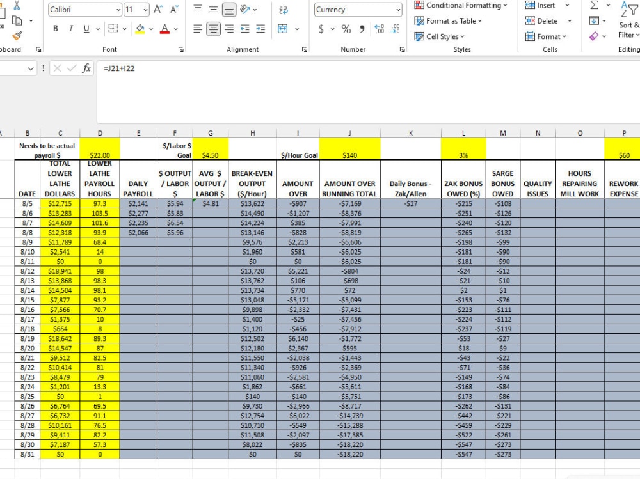Select Middle Align icon

pyautogui.click(x=213, y=9)
